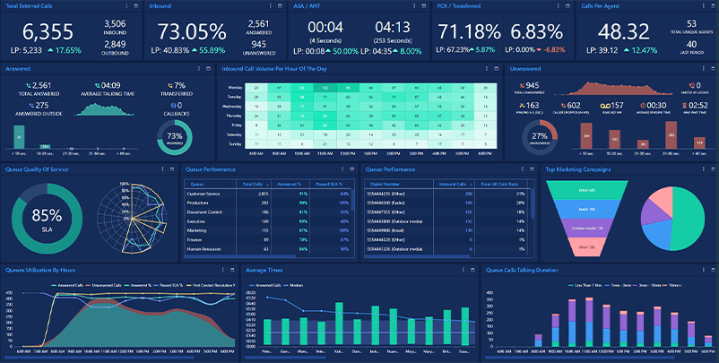The image size is (719, 363).
Task: Sort the table by Total Calls column
Action: (253, 184)
